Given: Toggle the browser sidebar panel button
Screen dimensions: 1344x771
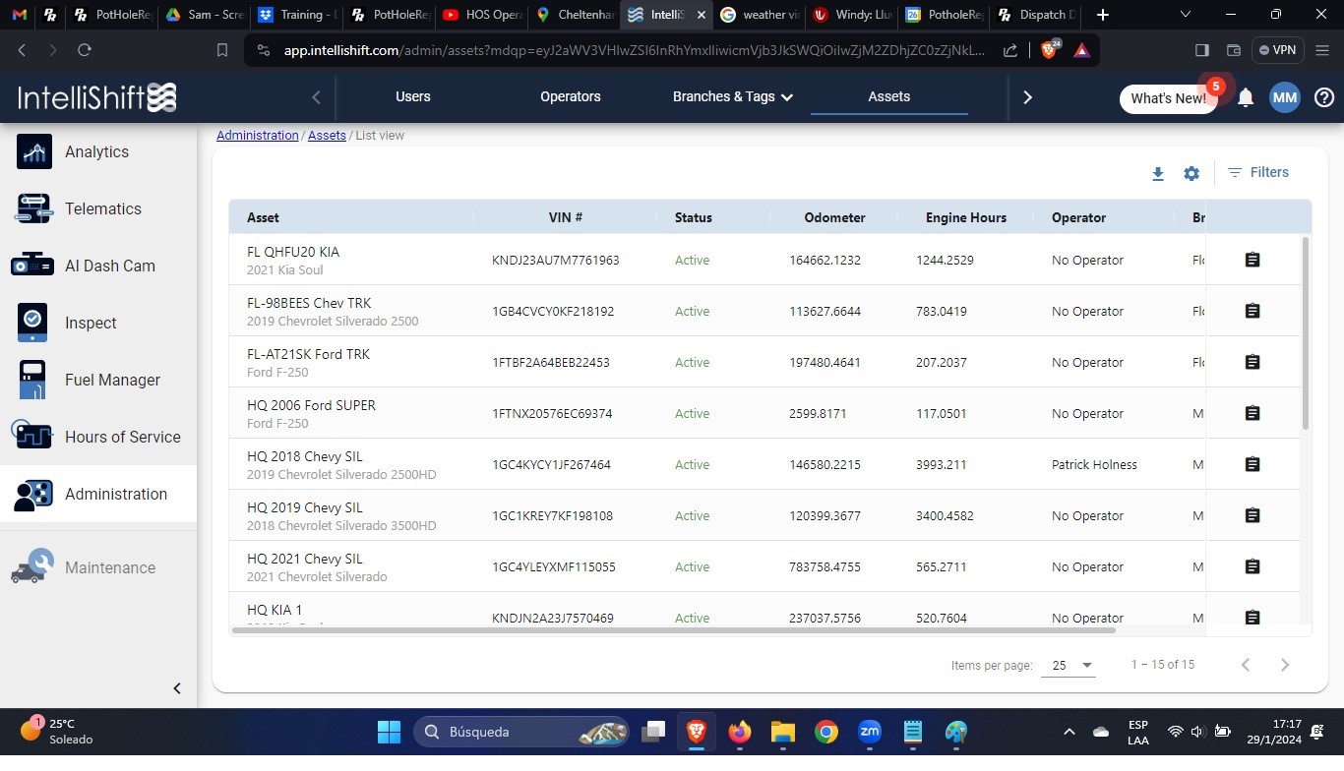Looking at the screenshot, I should point(1201,50).
